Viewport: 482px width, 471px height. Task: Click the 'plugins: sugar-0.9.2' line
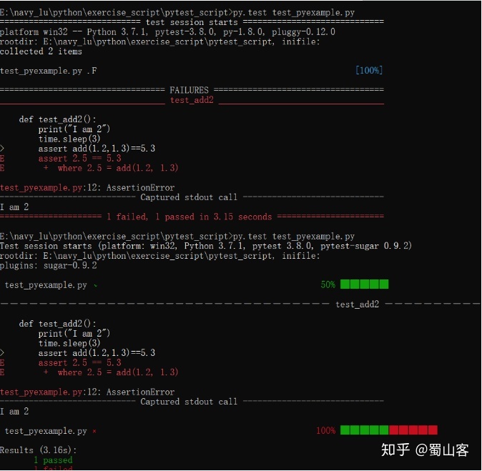pos(48,265)
